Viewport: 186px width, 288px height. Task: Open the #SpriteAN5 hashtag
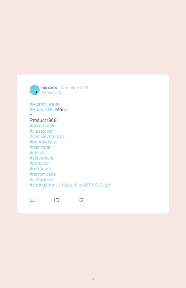(x=41, y=110)
